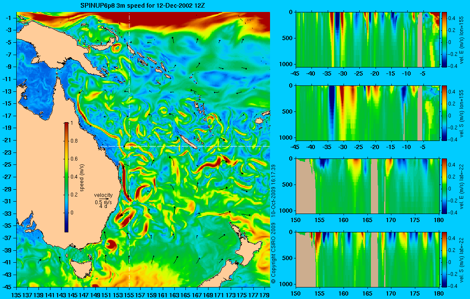Open the vel. S lon=155 section panel
Screen dimensions: 470x299
pos(368,113)
